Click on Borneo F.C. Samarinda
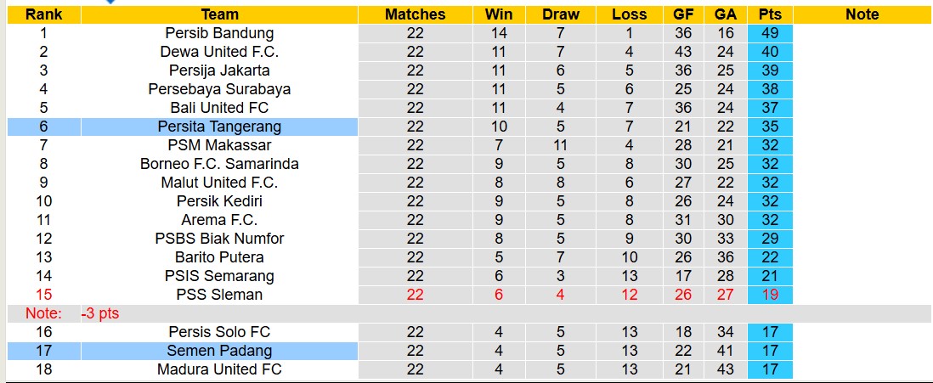This screenshot has height=383, width=933. (219, 164)
